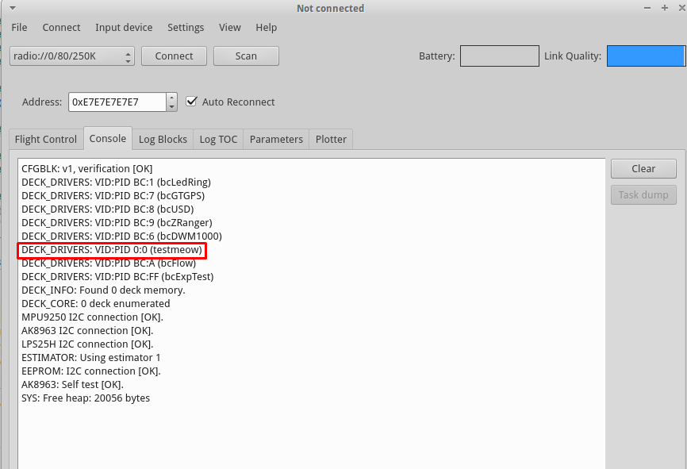Screen dimensions: 687x469
Task: Switch to the Parameters tab
Action: point(276,139)
